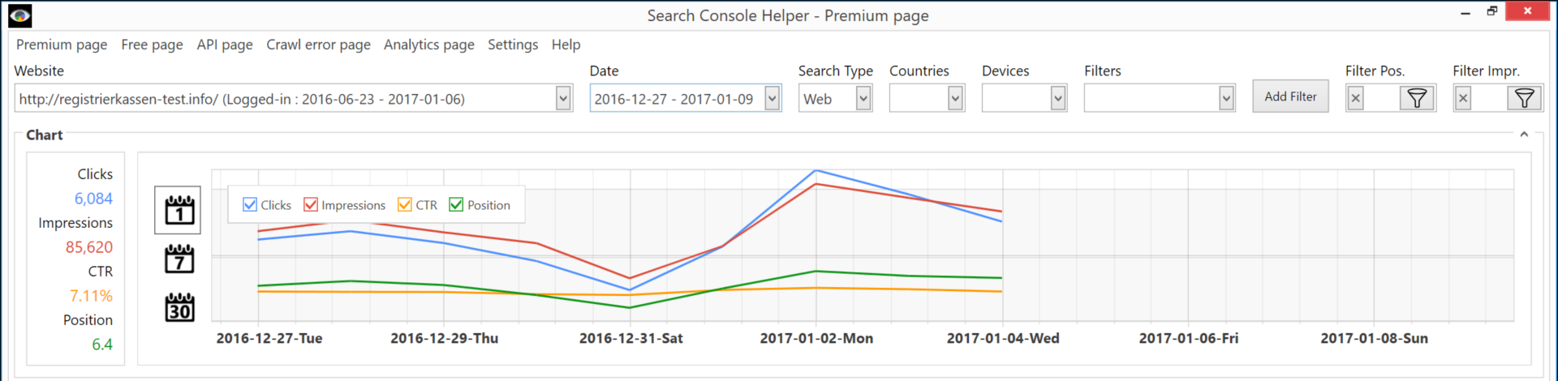Click the 2017-01-08-Sun axis label
This screenshot has height=381, width=1558.
coord(1374,338)
